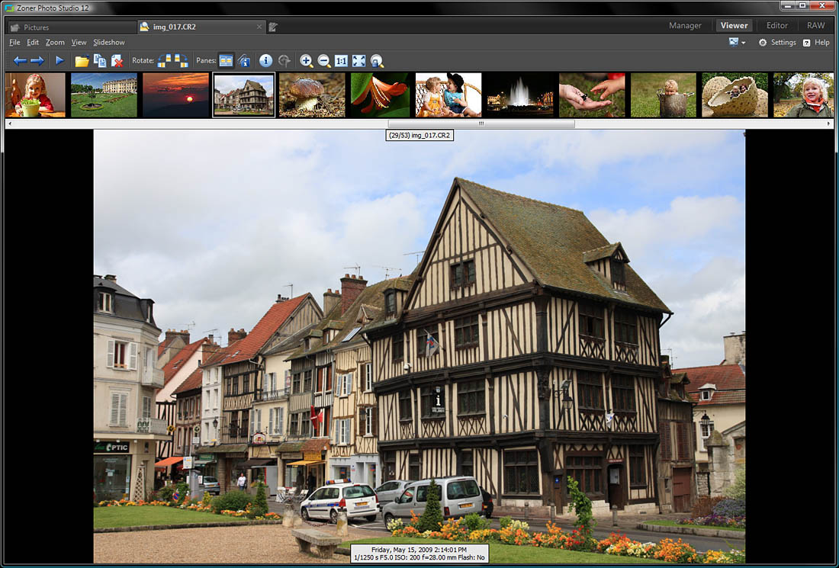This screenshot has height=568, width=839.
Task: Expand the display dropdown next to Settings
Action: [x=737, y=42]
